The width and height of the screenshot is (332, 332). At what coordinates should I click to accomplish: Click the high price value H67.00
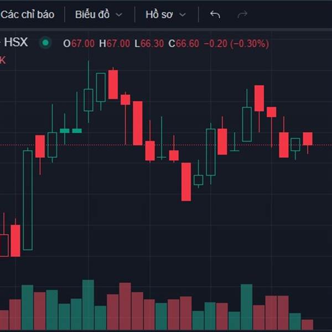click(115, 43)
